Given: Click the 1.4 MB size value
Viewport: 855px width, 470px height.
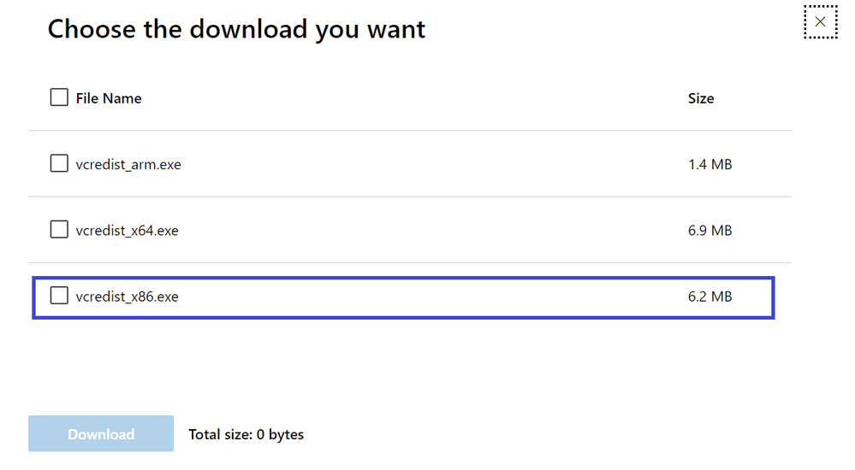Looking at the screenshot, I should [710, 164].
